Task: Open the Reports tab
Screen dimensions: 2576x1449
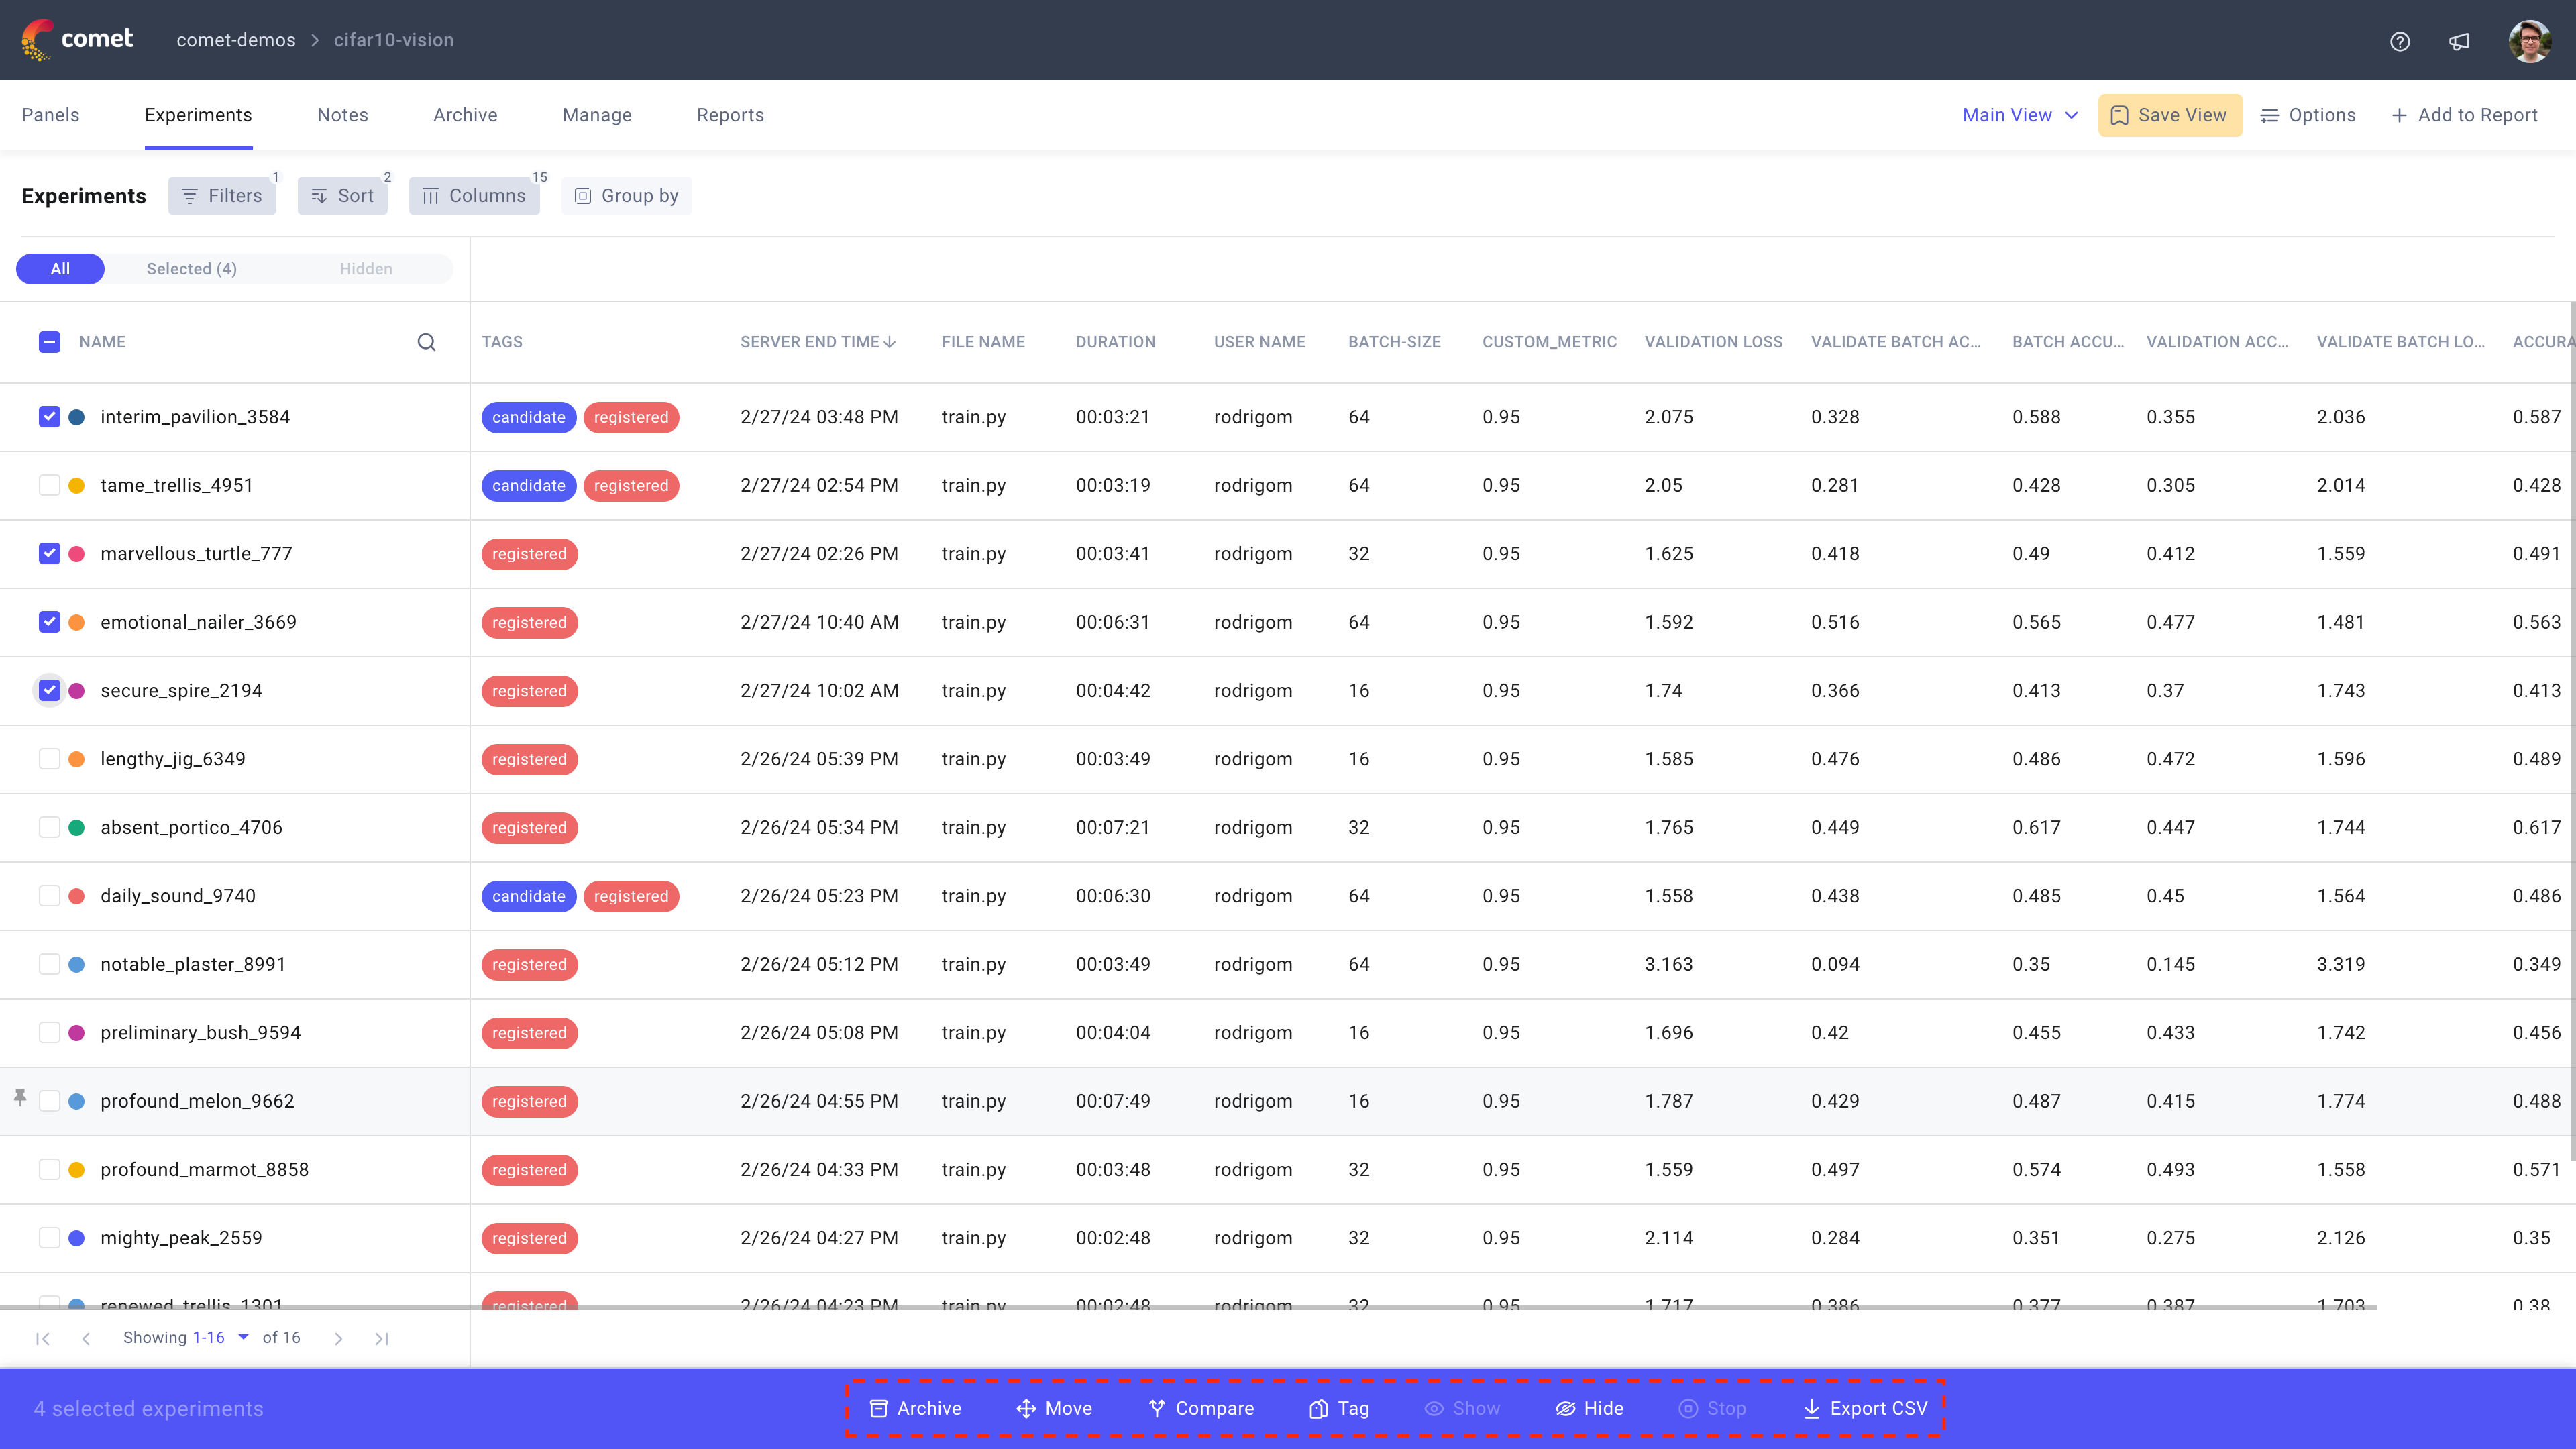Action: [x=730, y=114]
